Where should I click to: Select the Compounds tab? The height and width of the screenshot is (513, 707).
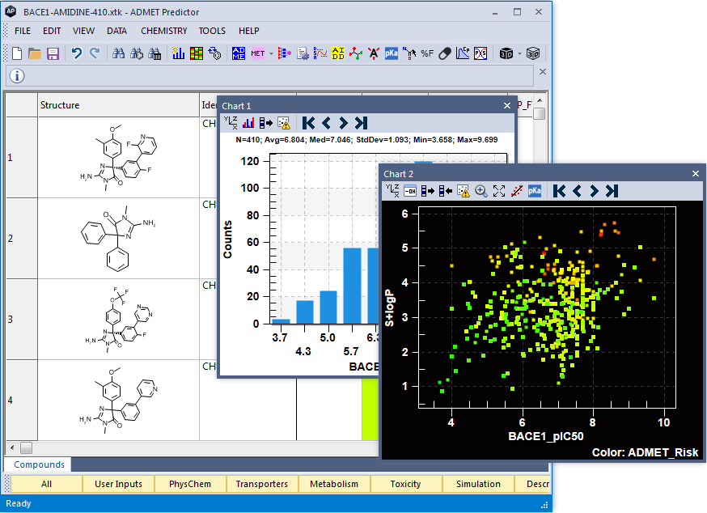[39, 464]
